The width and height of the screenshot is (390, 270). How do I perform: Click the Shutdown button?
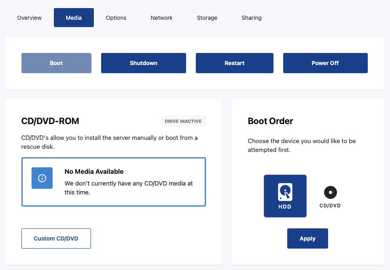[x=144, y=63]
